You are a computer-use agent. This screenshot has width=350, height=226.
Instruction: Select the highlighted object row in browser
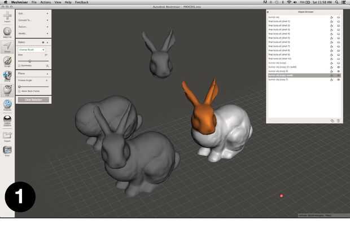(x=304, y=76)
